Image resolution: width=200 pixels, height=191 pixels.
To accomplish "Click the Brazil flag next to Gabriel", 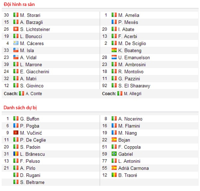I will coord(114,154).
